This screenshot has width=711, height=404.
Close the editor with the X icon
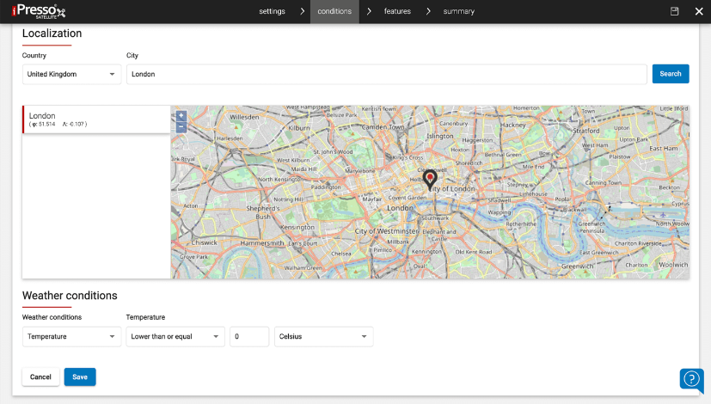tap(698, 11)
